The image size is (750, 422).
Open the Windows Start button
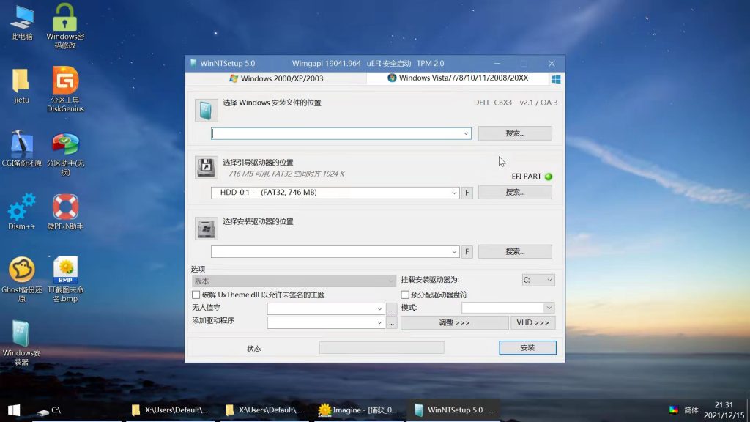point(14,410)
